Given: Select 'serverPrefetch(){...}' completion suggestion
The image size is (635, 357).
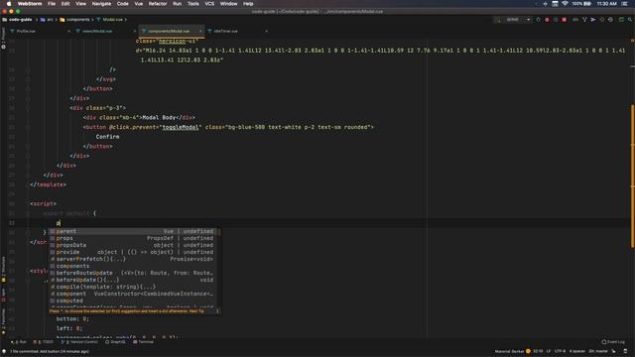Looking at the screenshot, I should [x=133, y=259].
